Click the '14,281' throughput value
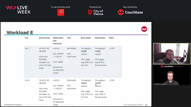 (98, 51)
